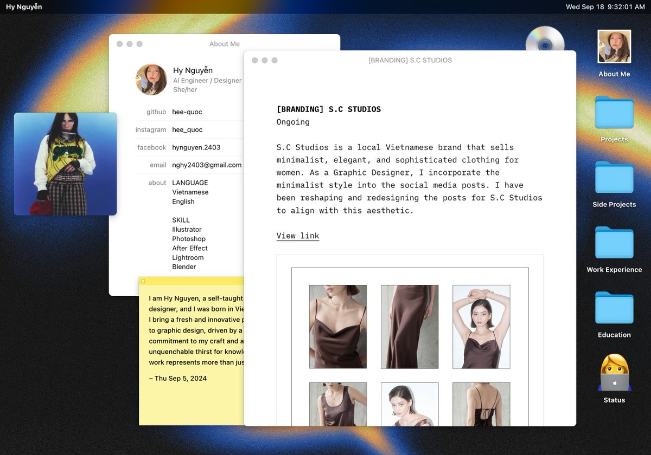This screenshot has height=455, width=651.
Task: Click English in the language list
Action: pos(183,201)
